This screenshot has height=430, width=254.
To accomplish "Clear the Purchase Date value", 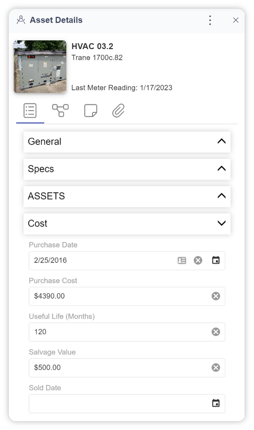I will 198,260.
